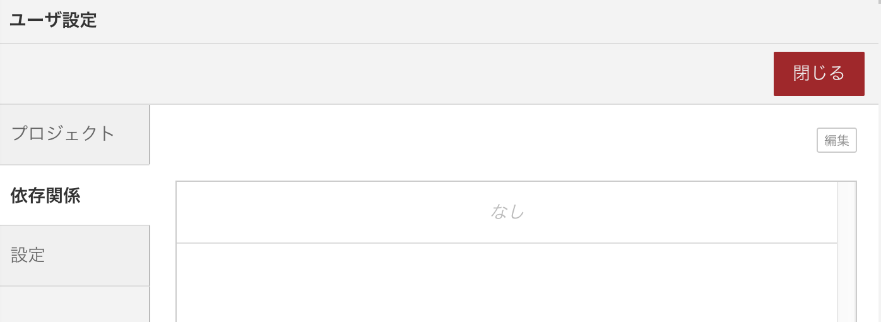Click the scrollbar track beside なし
The height and width of the screenshot is (322, 881).
(846, 212)
